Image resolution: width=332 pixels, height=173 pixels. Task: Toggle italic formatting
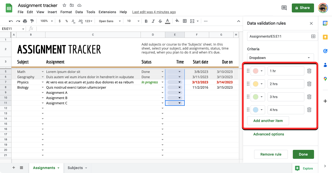click(153, 21)
